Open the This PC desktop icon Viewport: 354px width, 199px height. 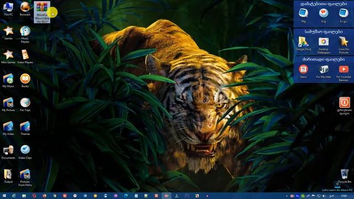(8, 9)
